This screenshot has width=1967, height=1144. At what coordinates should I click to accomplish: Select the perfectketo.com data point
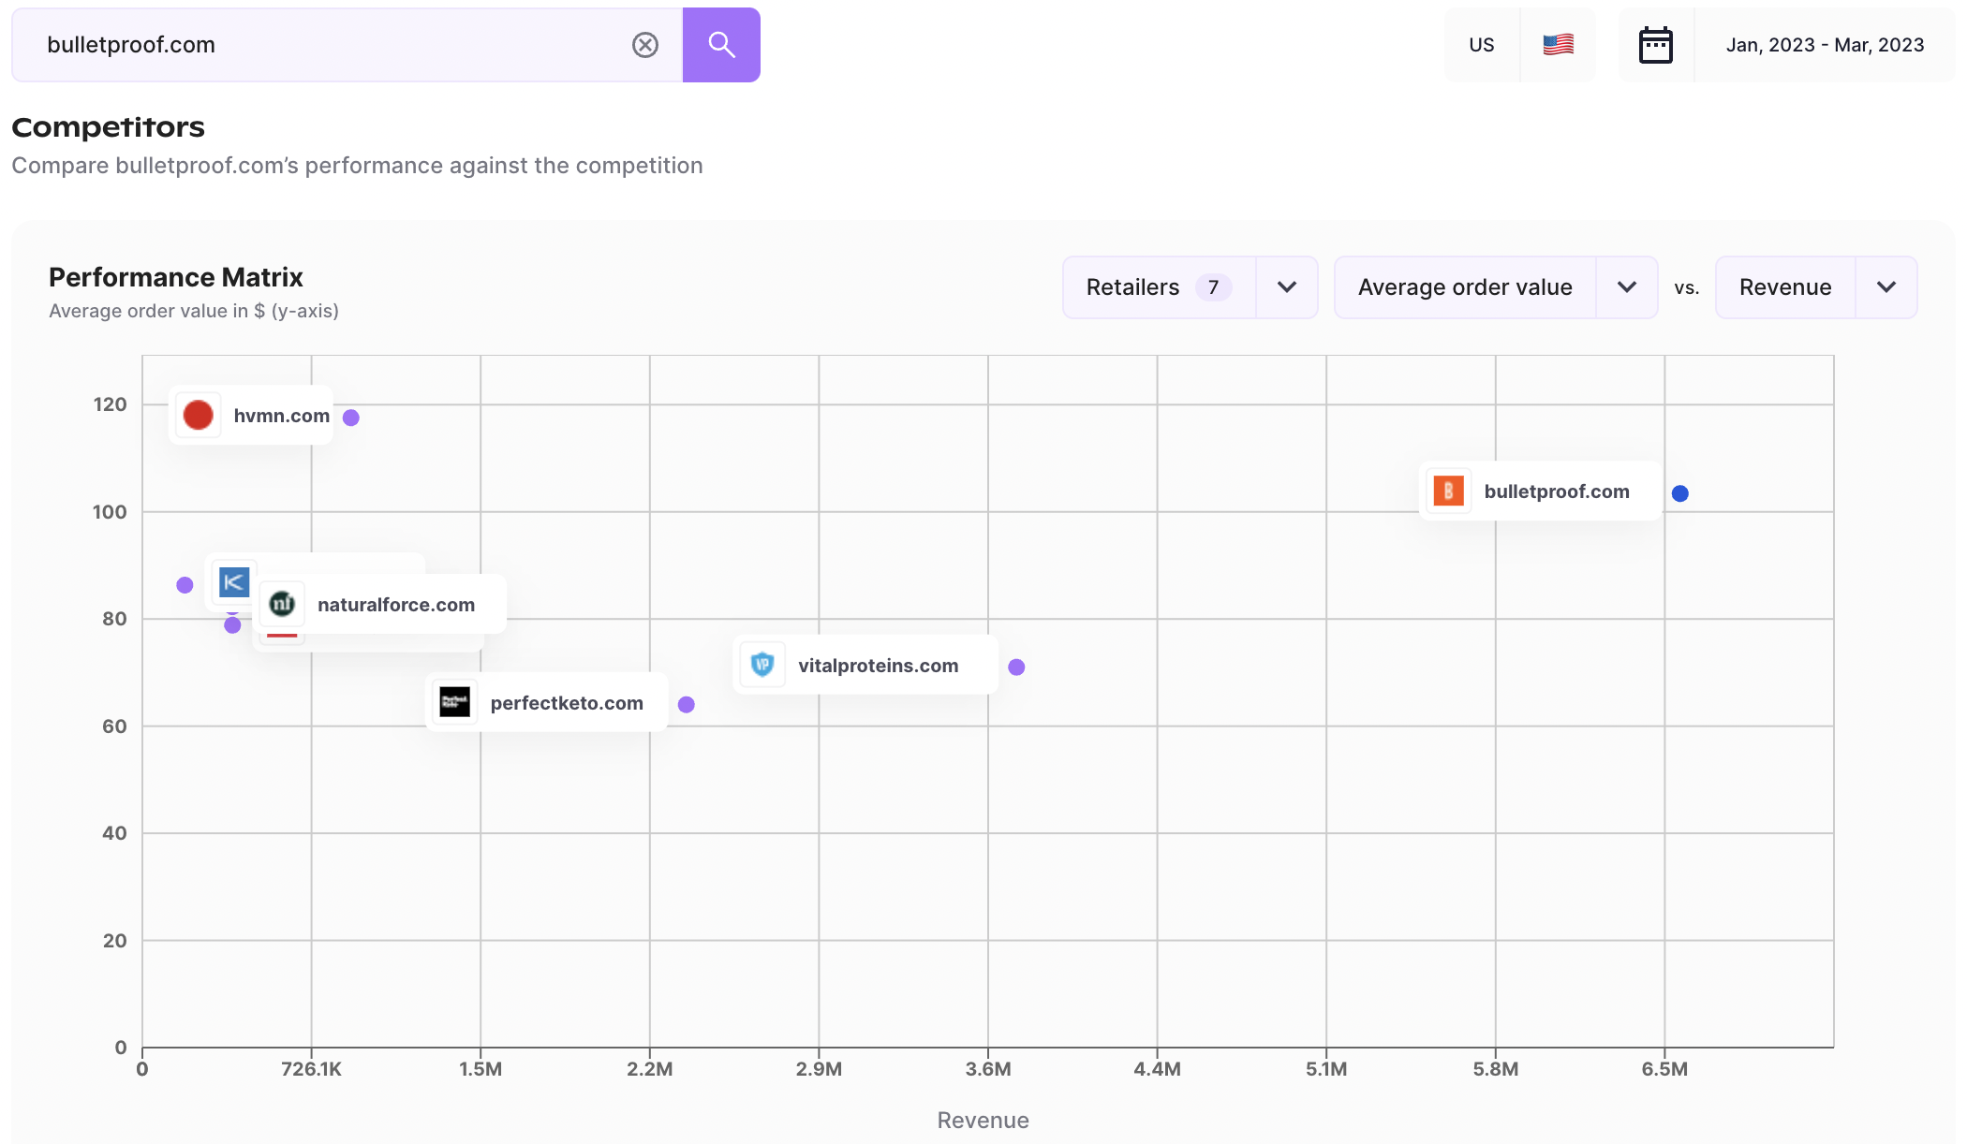(x=687, y=705)
